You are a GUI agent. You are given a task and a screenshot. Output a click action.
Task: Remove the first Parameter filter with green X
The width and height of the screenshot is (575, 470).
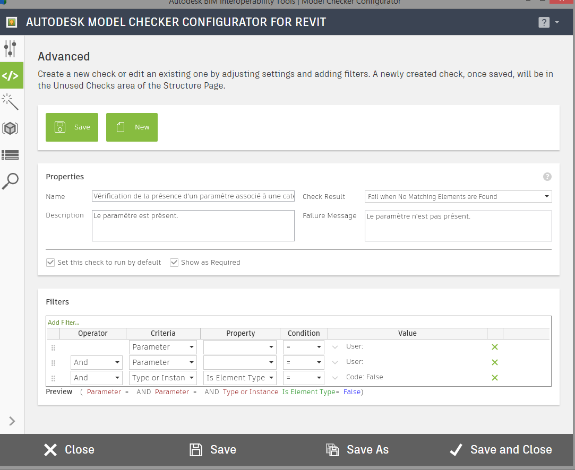[x=494, y=346]
